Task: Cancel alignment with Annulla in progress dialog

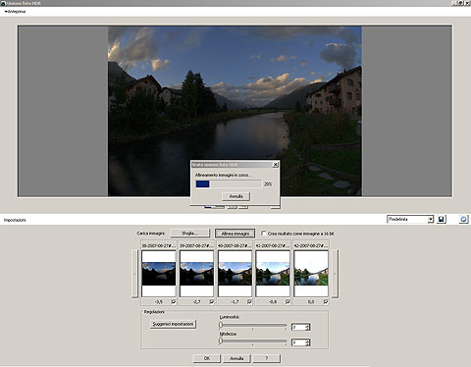Action: [235, 196]
